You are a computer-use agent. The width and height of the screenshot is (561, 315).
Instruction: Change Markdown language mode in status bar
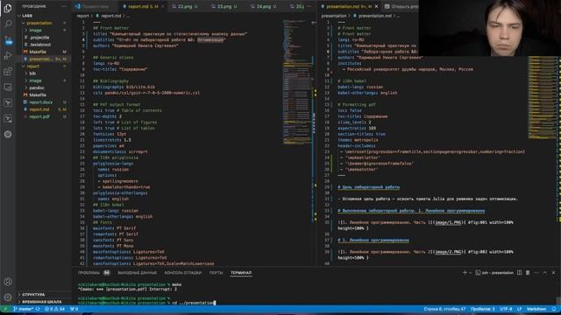click(x=536, y=309)
